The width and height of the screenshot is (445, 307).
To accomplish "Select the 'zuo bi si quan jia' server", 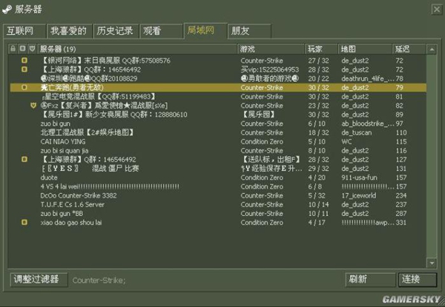I will [218, 150].
